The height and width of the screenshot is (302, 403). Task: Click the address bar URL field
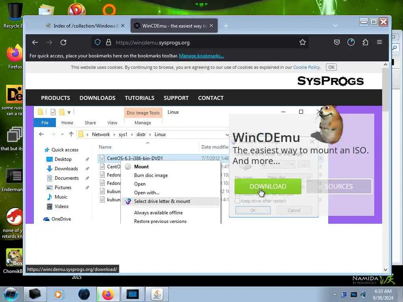tap(200, 42)
